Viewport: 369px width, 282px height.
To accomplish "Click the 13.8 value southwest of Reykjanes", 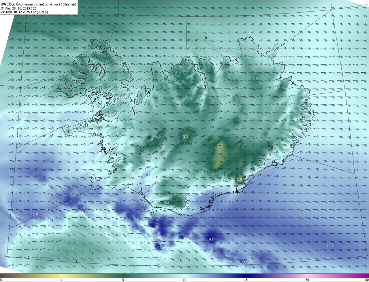I will pos(82,208).
